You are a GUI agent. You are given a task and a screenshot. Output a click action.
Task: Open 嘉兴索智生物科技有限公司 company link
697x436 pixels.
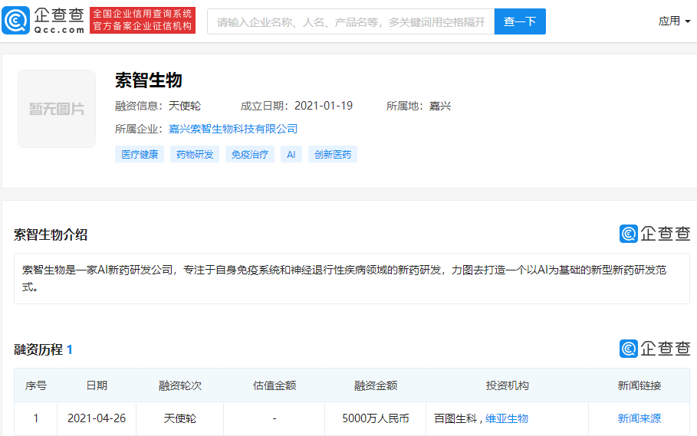pos(233,129)
